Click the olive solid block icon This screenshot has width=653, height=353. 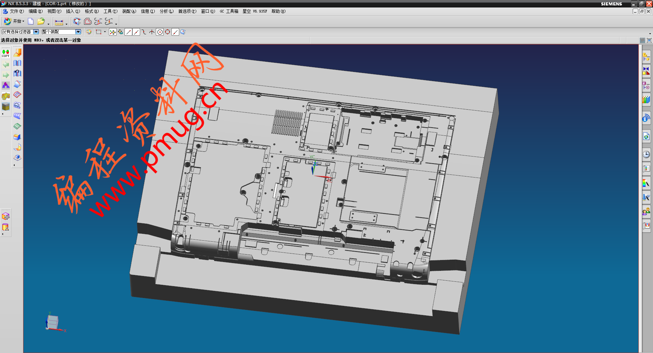tap(6, 107)
